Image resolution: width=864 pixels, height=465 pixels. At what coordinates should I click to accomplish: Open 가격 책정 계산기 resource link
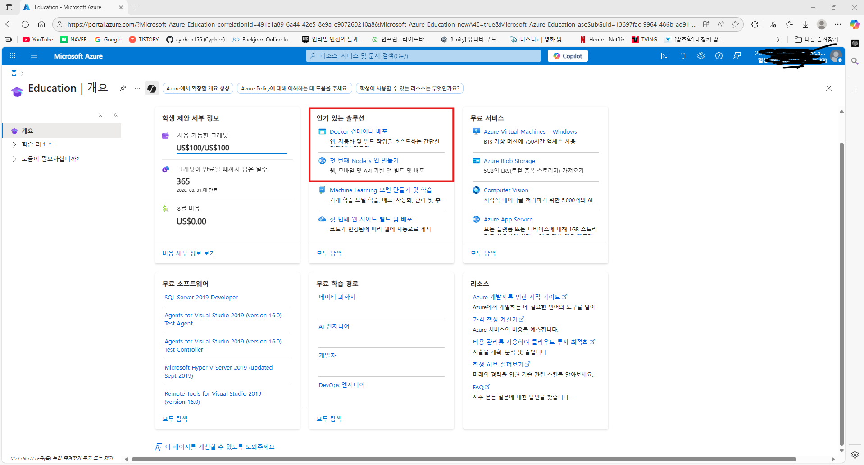498,319
